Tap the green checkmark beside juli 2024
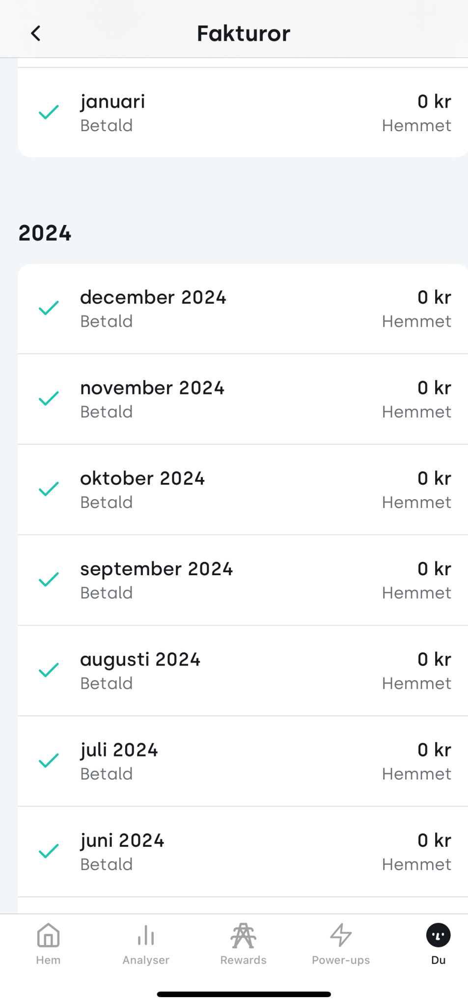Viewport: 468px width, 1006px height. click(49, 760)
